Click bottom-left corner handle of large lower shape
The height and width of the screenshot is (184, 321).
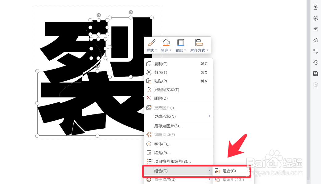click(37, 136)
